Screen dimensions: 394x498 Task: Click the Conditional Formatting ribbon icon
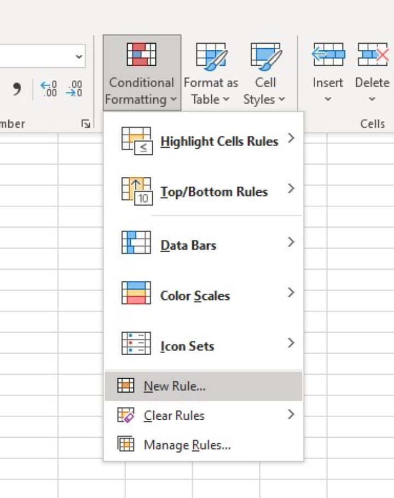pos(141,56)
